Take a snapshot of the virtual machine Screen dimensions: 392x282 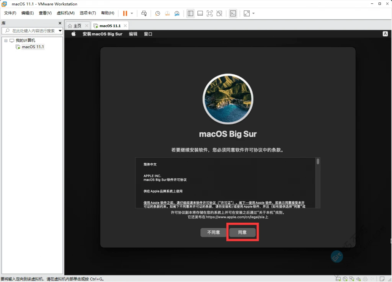[157, 13]
